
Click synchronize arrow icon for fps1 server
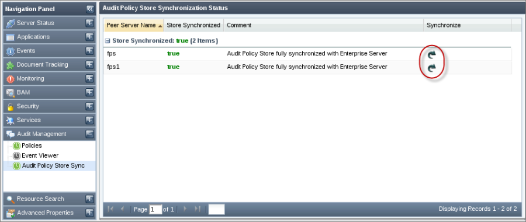432,68
